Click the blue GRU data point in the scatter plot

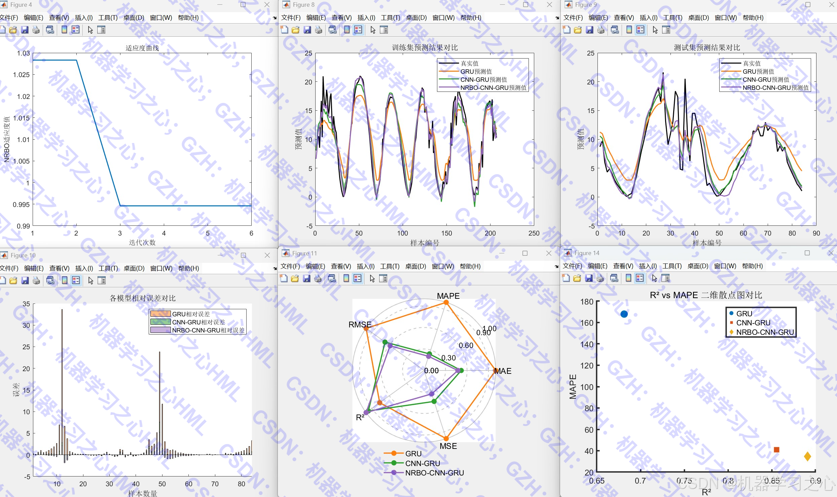click(x=624, y=314)
